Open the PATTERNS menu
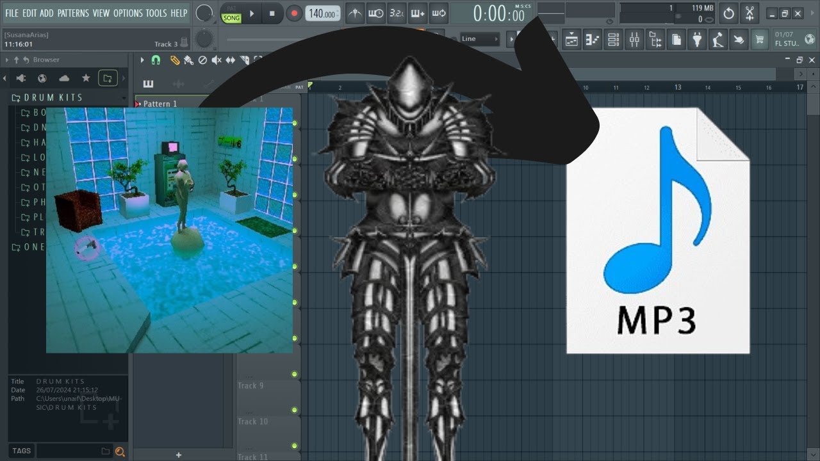 (73, 13)
